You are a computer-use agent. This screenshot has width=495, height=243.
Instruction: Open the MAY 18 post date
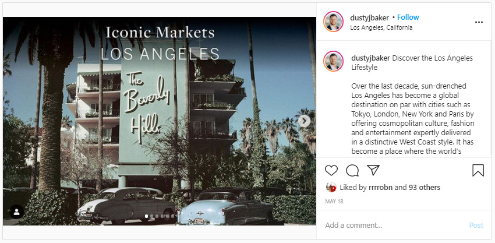pyautogui.click(x=334, y=202)
